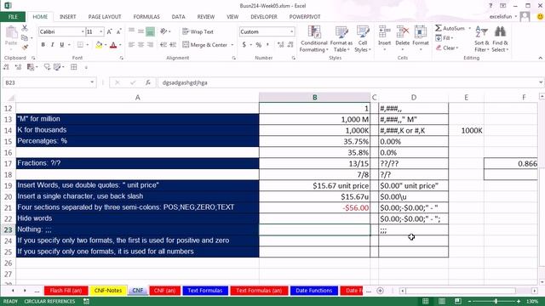Open Conditional Formatting menu
Screen dimensions: 545x306
pyautogui.click(x=314, y=39)
